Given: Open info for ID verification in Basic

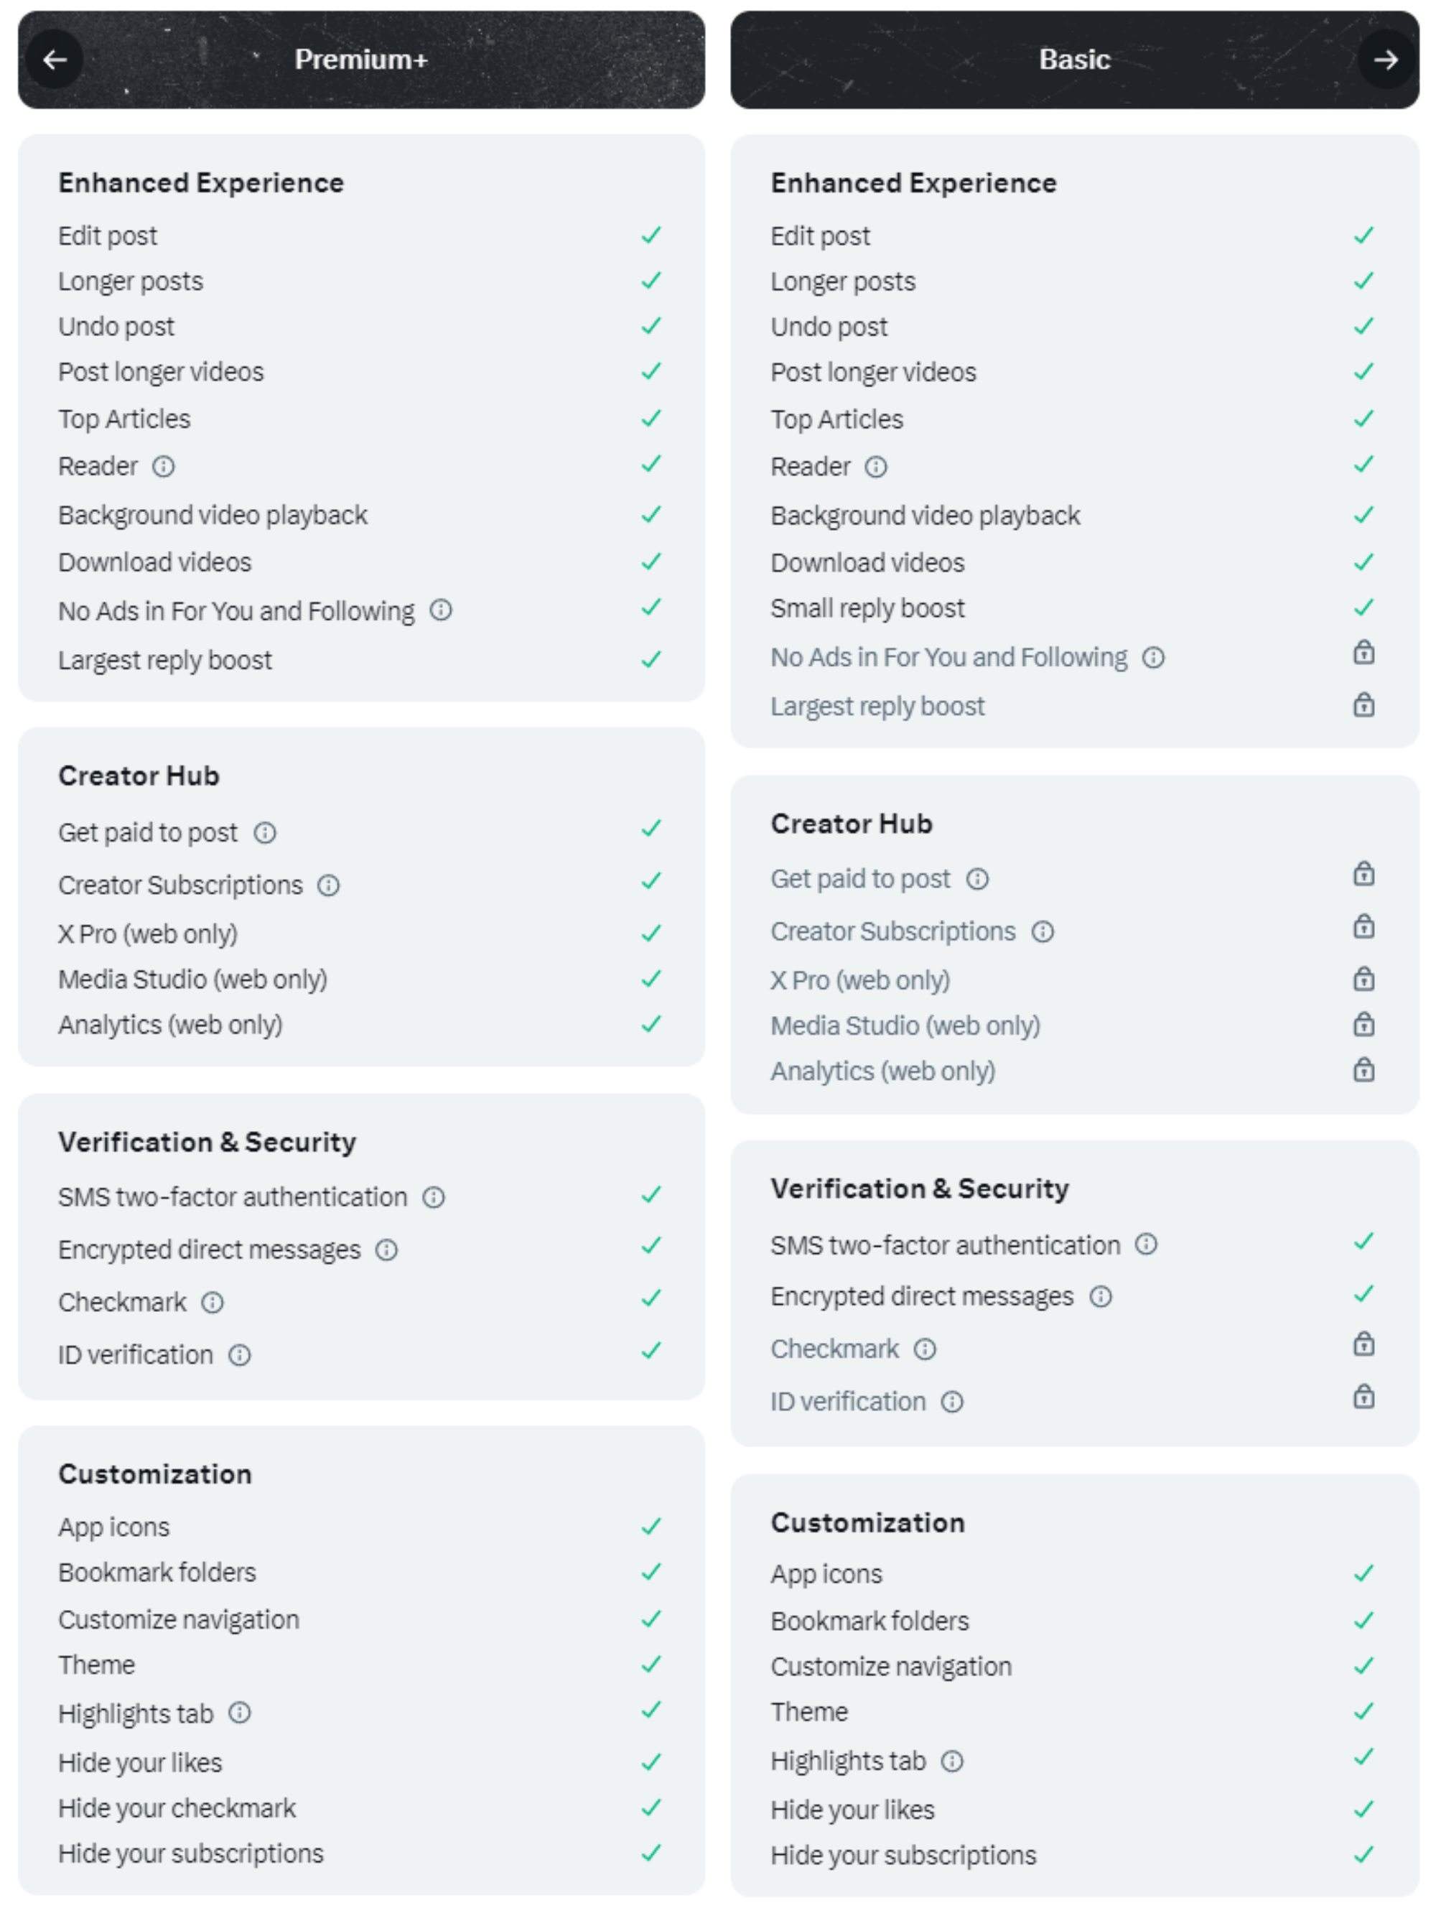Looking at the screenshot, I should click(951, 1402).
